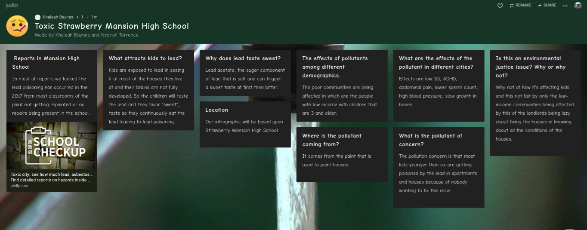This screenshot has height=230, width=587.
Task: Show the +1 additional contributors
Action: (x=80, y=17)
